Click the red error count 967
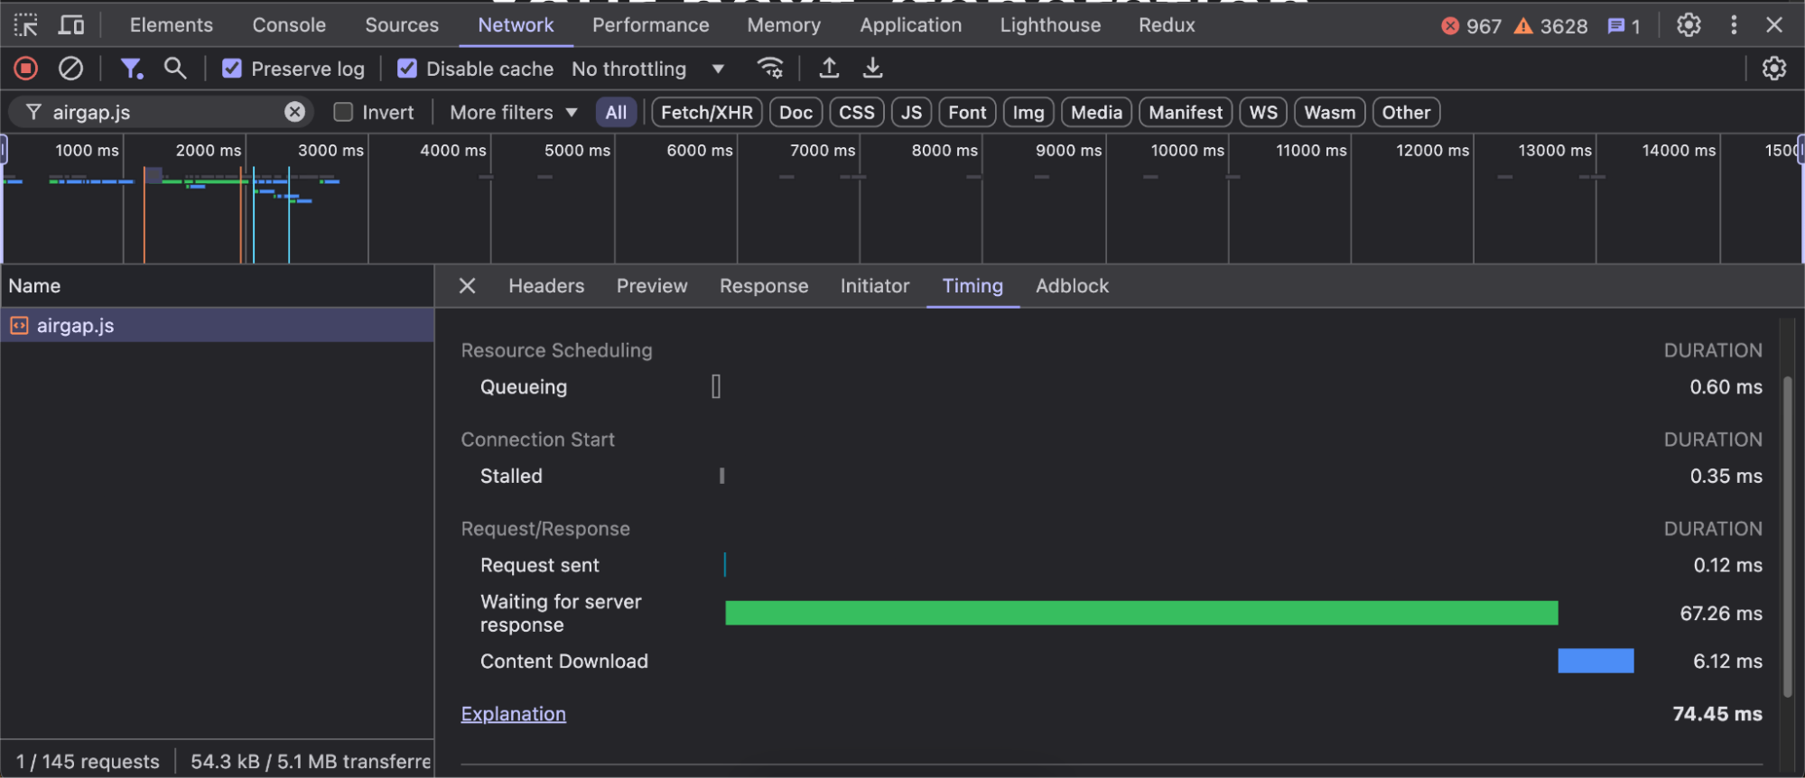The image size is (1805, 778). [x=1472, y=25]
